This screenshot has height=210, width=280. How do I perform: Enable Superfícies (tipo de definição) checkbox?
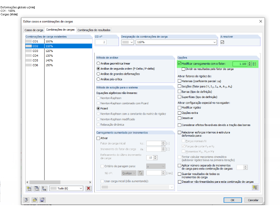click(x=179, y=97)
